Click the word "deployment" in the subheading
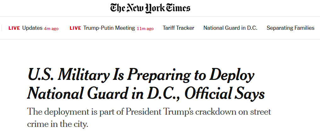Screen dimensions: 320x135 [x=66, y=112]
